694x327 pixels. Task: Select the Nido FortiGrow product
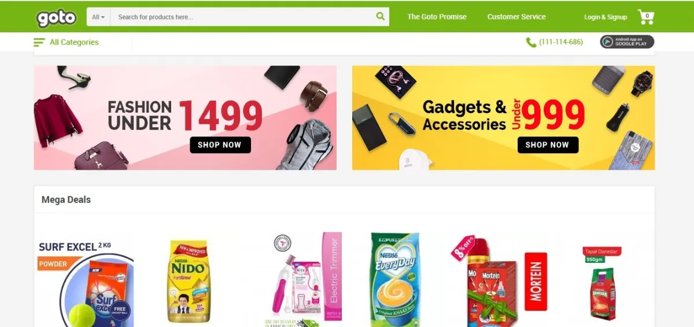pos(188,281)
